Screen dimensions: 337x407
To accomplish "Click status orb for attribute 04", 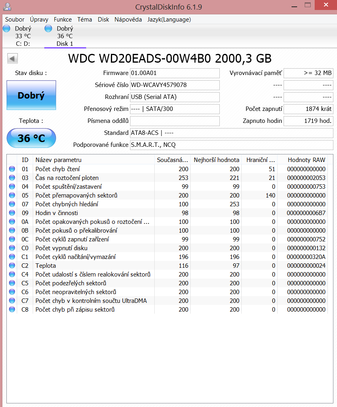I will click(x=12, y=187).
